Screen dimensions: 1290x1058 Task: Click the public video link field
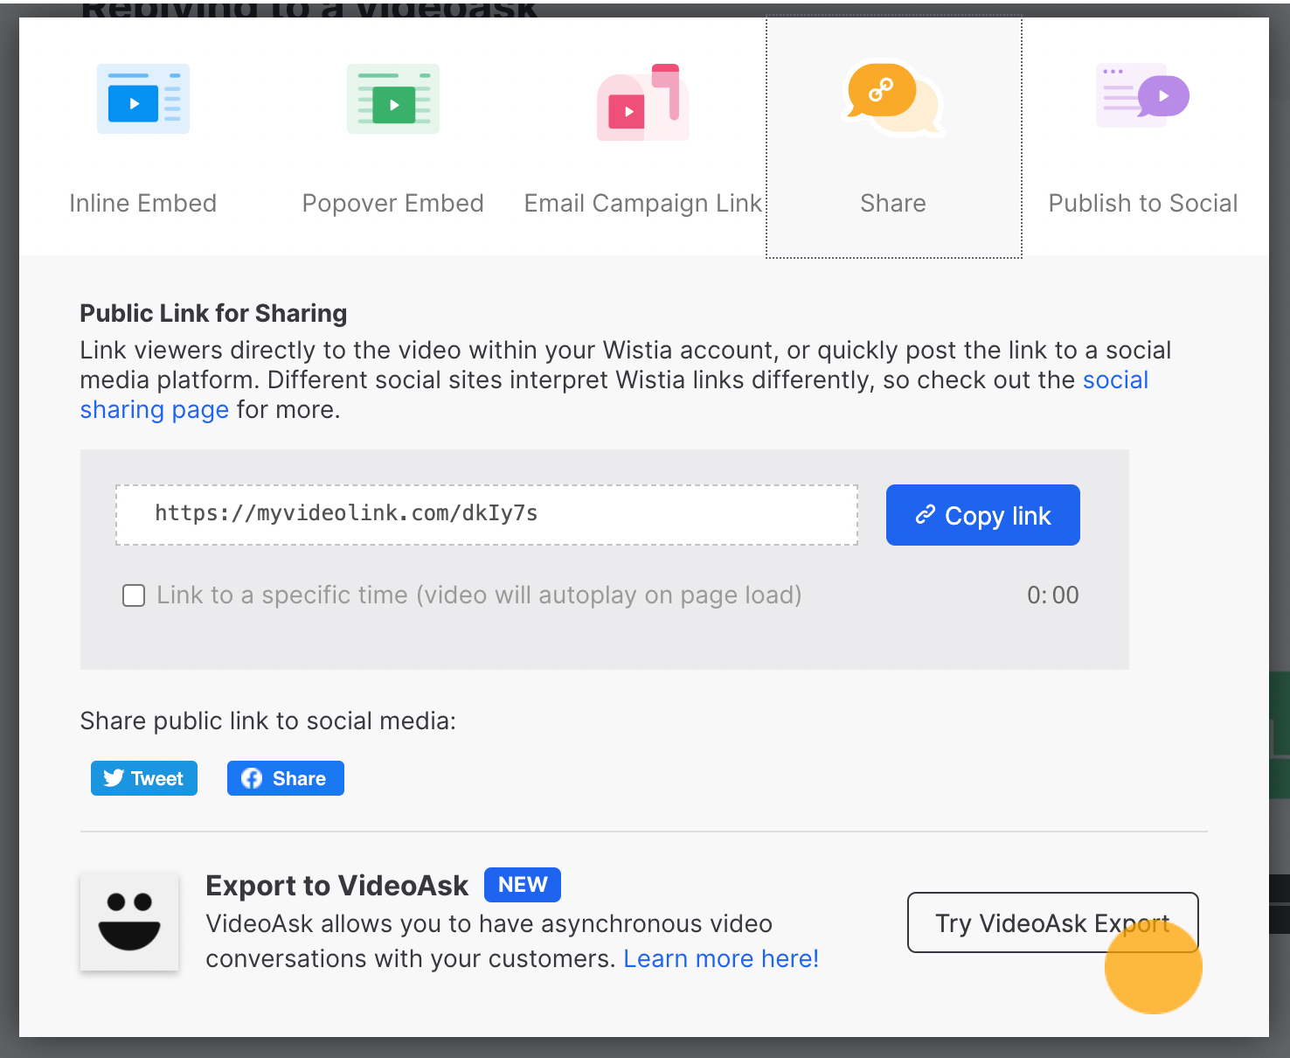point(487,515)
